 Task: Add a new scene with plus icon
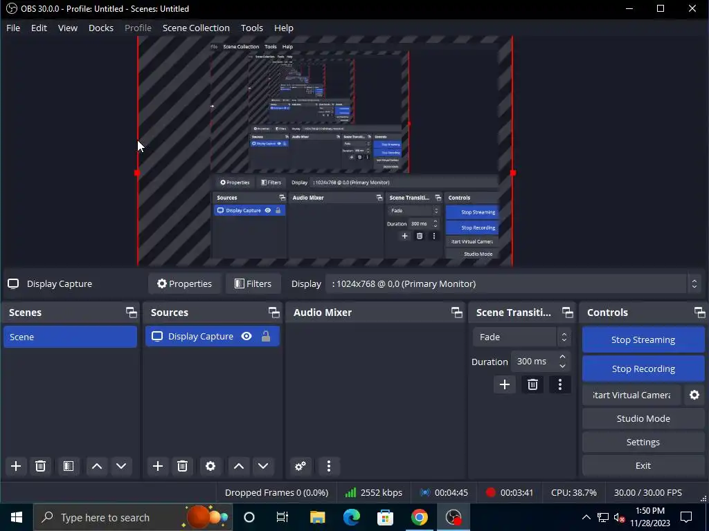[16, 466]
